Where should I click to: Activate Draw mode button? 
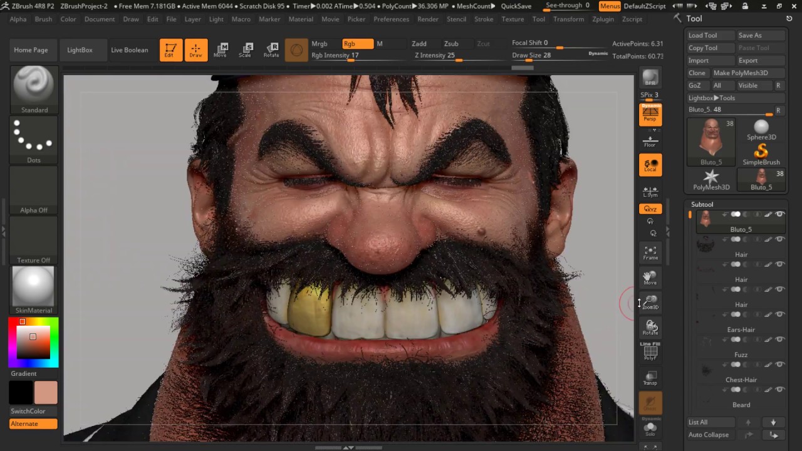point(195,50)
